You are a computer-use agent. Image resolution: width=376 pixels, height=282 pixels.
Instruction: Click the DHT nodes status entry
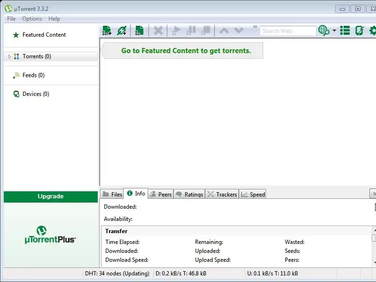click(x=117, y=274)
